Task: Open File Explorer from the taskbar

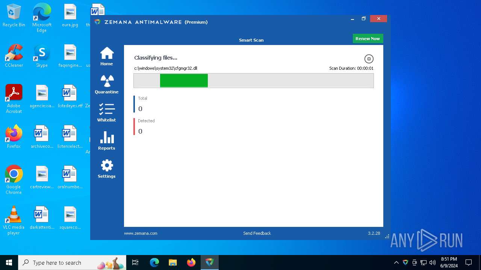Action: tap(172, 262)
